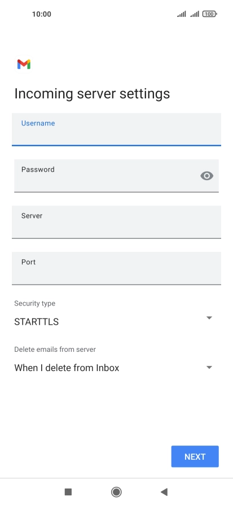Tap the Security type label
The image size is (233, 506).
[35, 303]
